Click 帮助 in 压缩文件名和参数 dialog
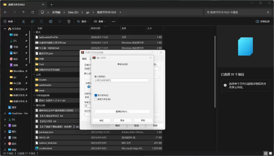274x156 pixels. [x=155, y=126]
